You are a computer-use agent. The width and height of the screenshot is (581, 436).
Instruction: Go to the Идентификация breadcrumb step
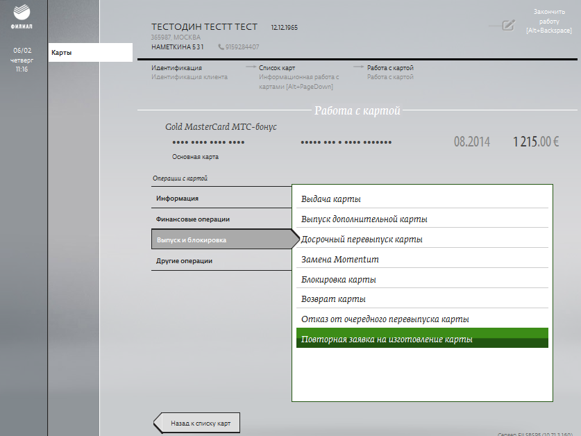click(x=176, y=68)
